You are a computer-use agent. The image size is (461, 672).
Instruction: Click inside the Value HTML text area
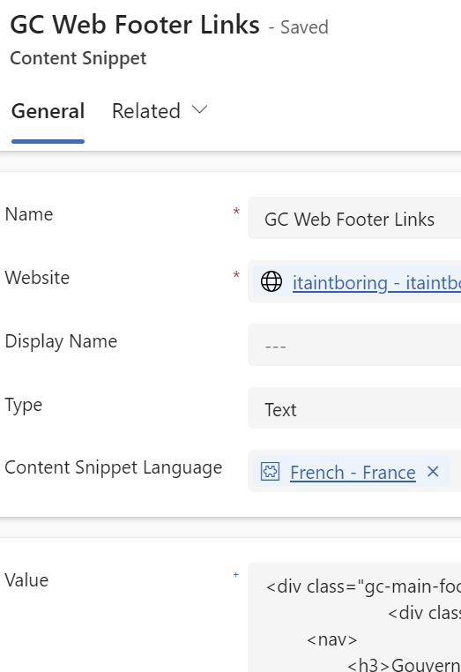(x=354, y=617)
